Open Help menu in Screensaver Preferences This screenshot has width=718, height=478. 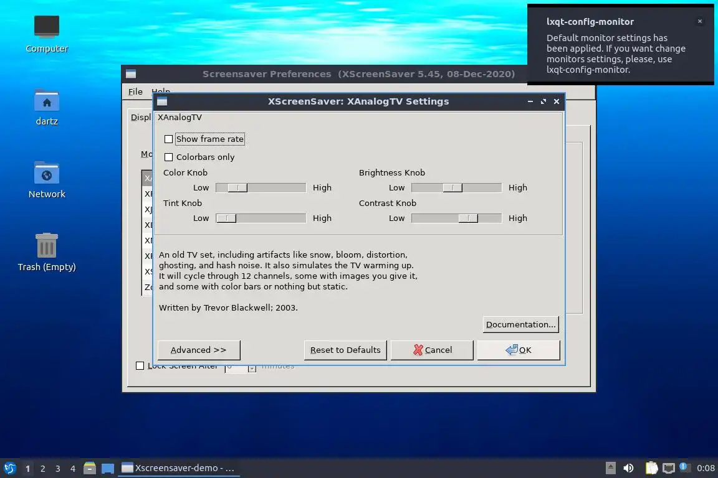[161, 91]
